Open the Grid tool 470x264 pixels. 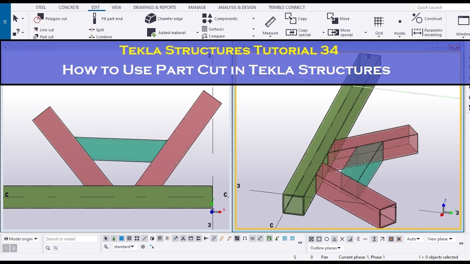tap(379, 26)
